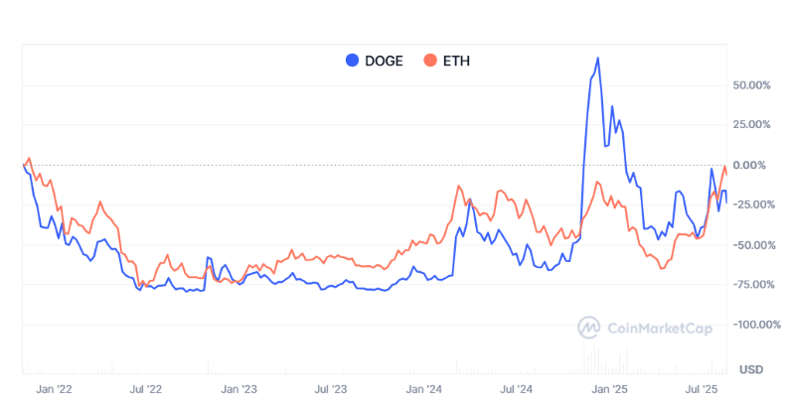791x412 pixels.
Task: Select the Jan '25 x-axis label
Action: pos(611,390)
